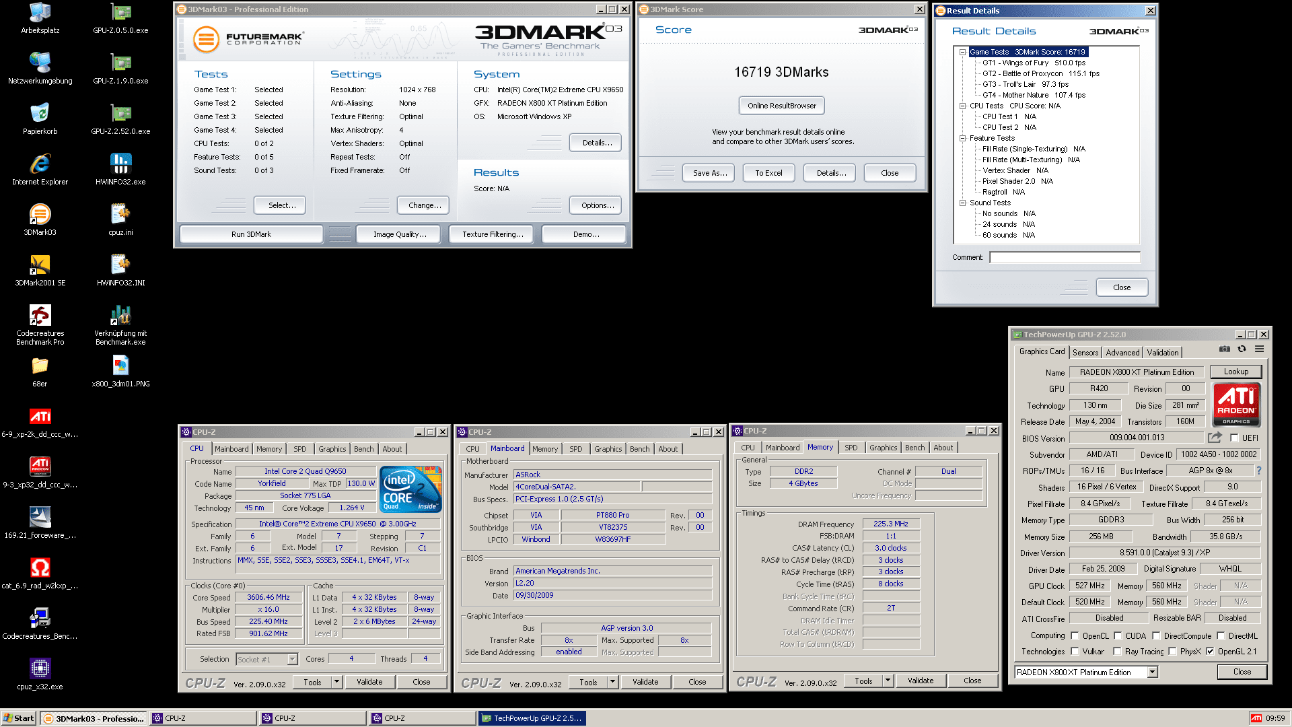Viewport: 1292px width, 727px height.
Task: Switch to the Sensors tab in GPU-Z
Action: pos(1085,353)
